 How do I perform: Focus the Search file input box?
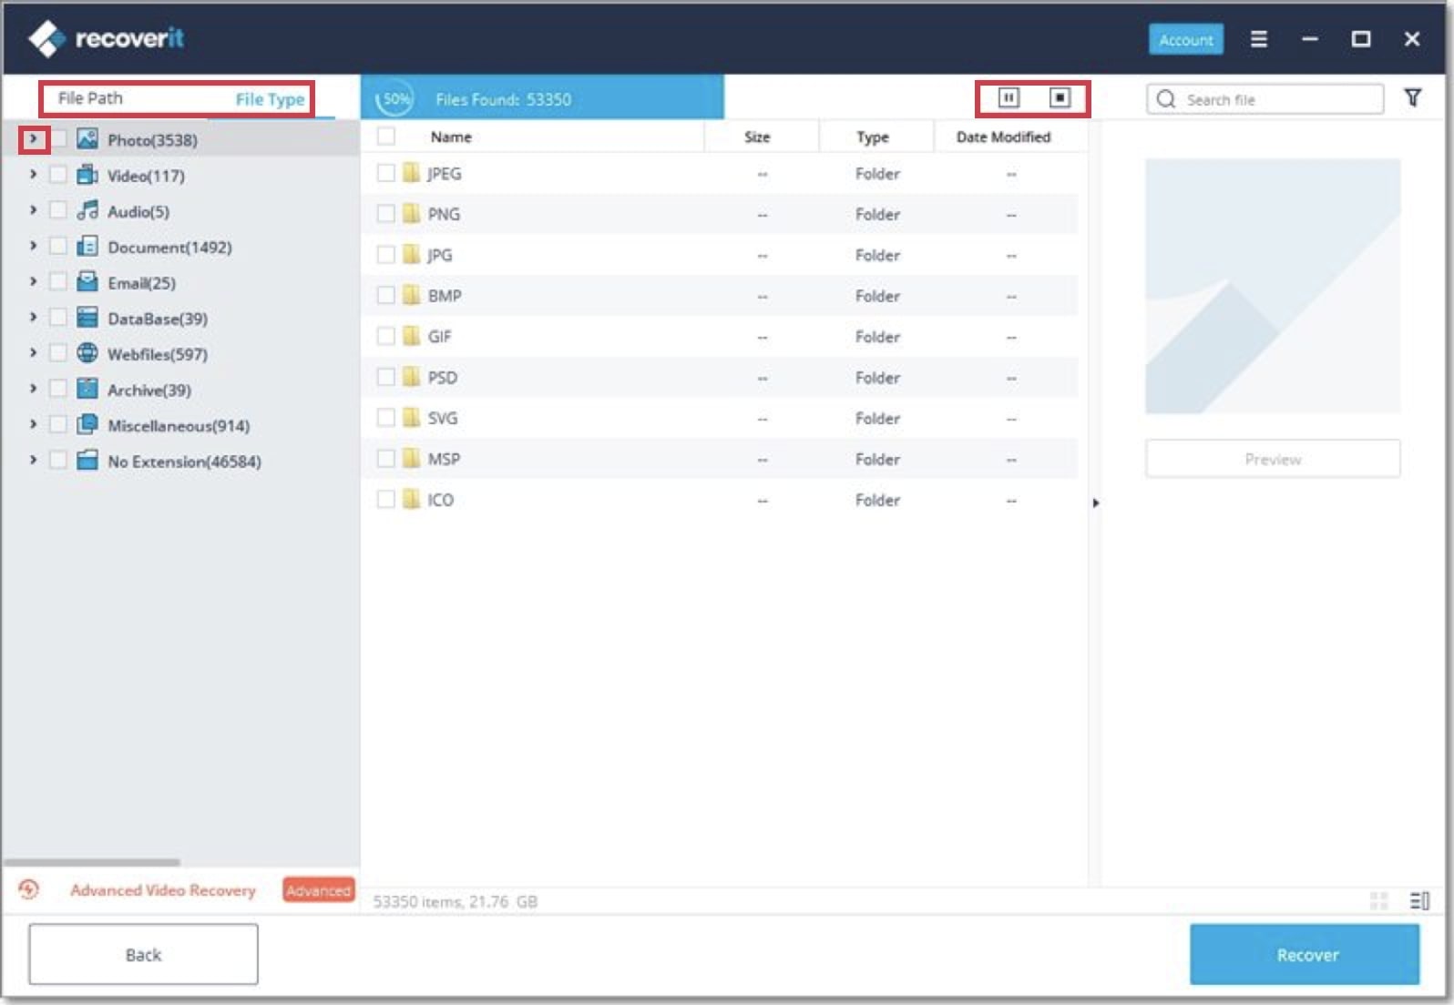pos(1265,99)
